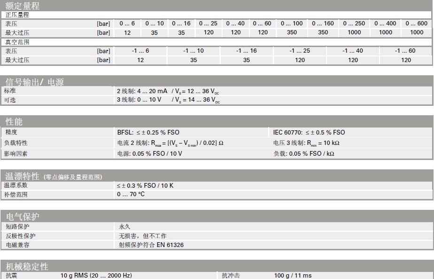
Task: Select the 0 ... 16 range cell
Action: tap(181, 24)
